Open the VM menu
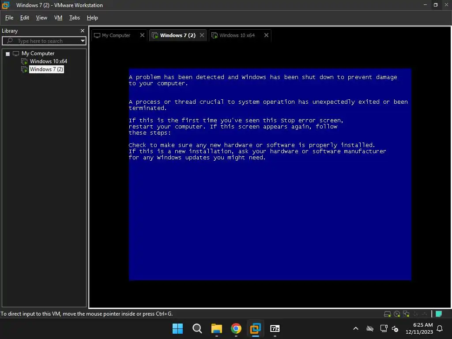Screen dimensions: 452x339 pyautogui.click(x=58, y=18)
